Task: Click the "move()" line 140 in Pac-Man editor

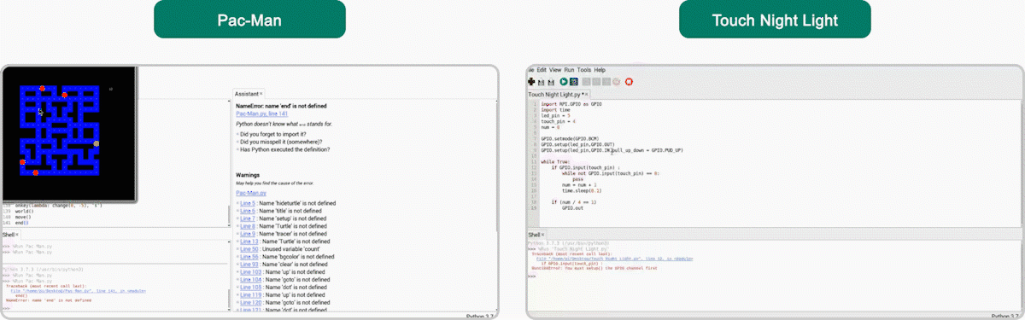Action: click(22, 217)
